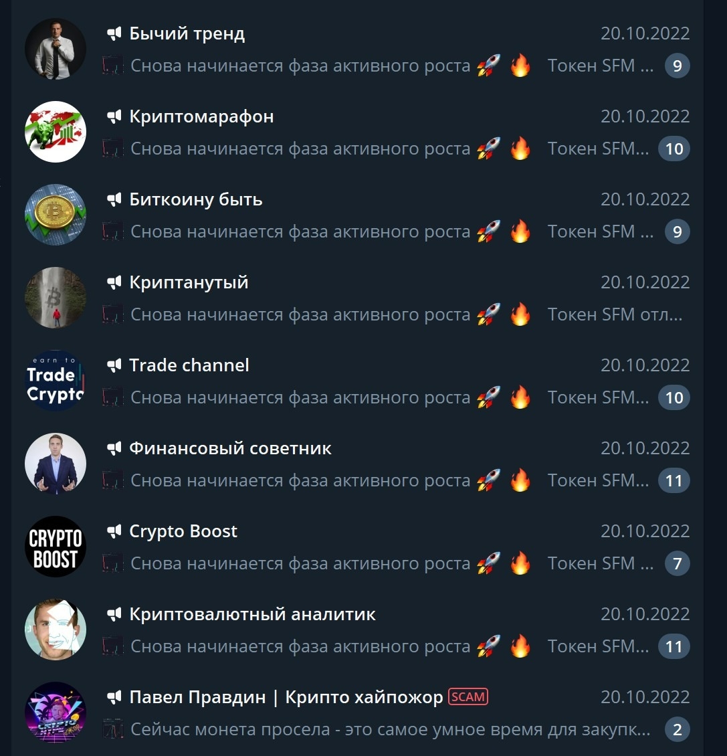Open Биткоину быть chat title
The height and width of the screenshot is (756, 727).
pyautogui.click(x=196, y=199)
